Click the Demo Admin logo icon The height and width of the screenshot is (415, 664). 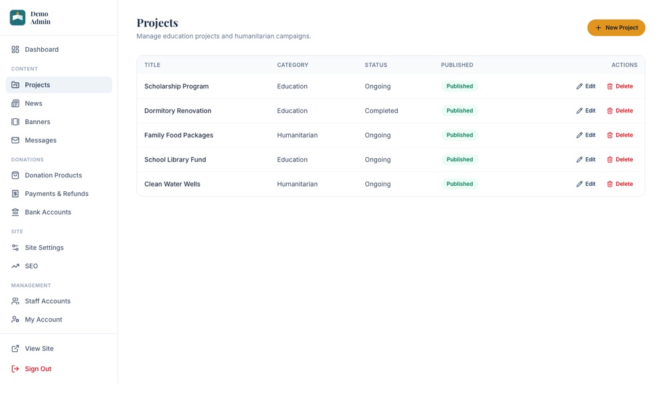[18, 18]
